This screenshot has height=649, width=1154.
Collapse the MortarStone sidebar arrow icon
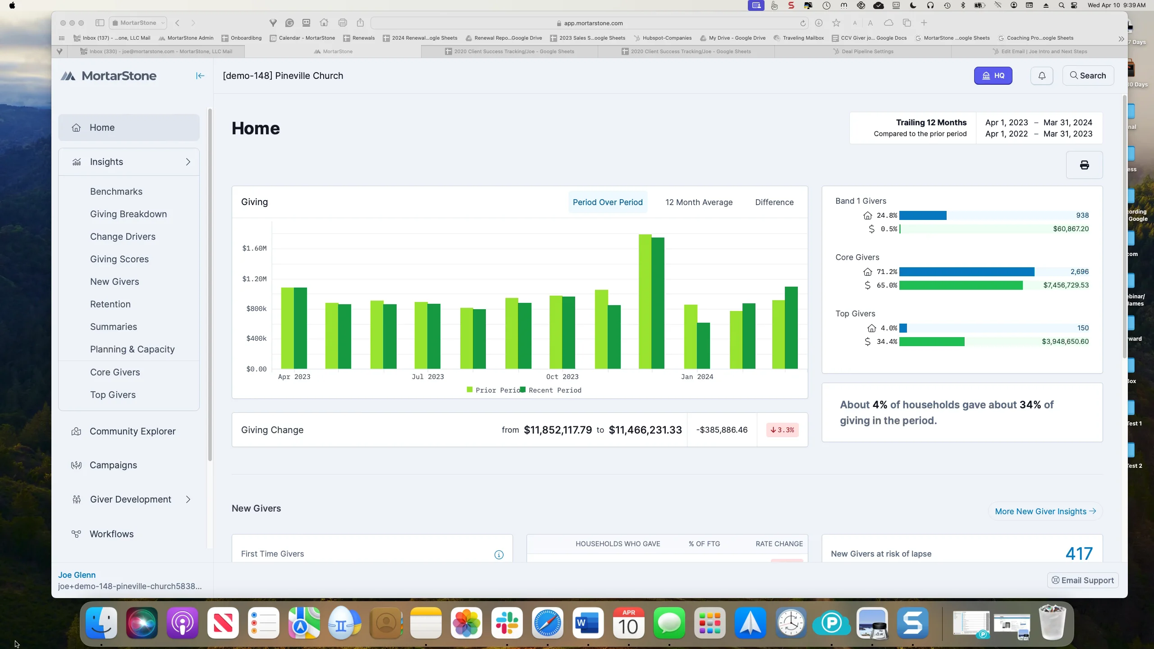click(x=200, y=76)
